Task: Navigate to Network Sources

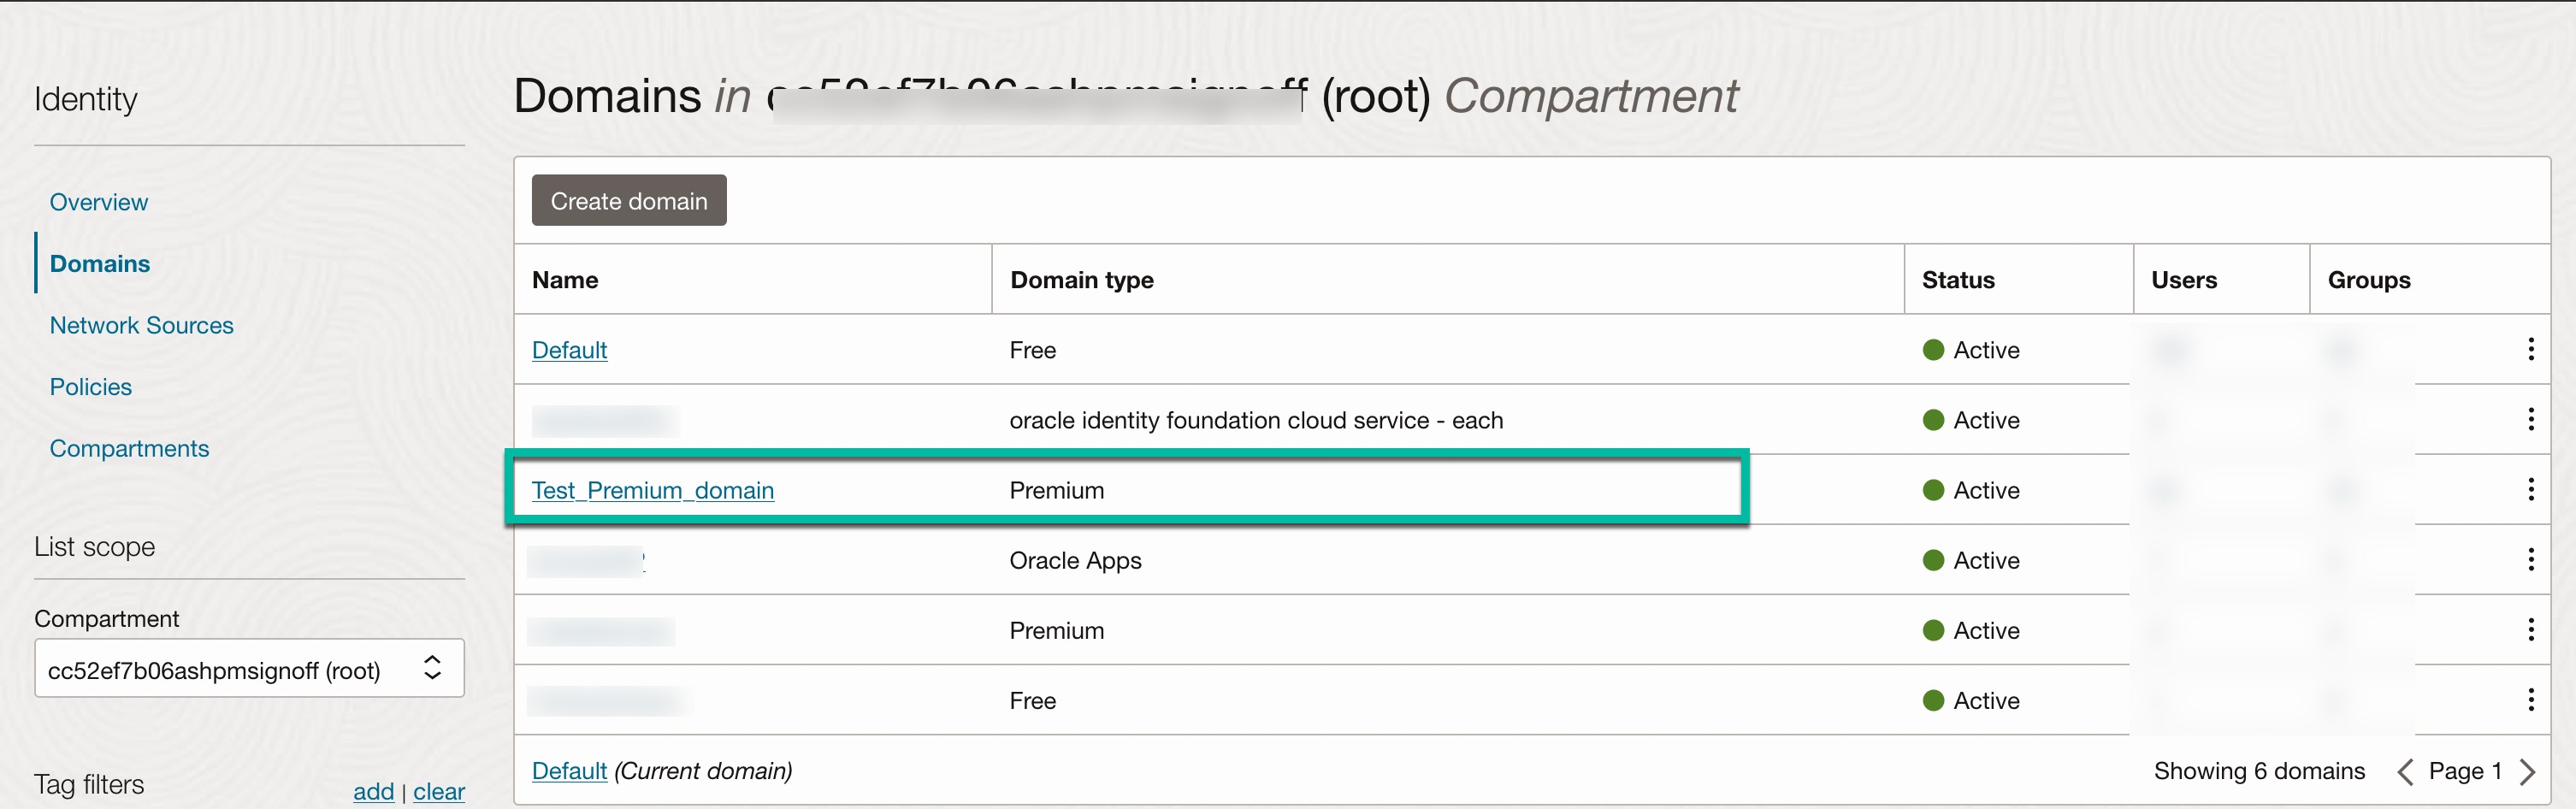Action: [141, 325]
